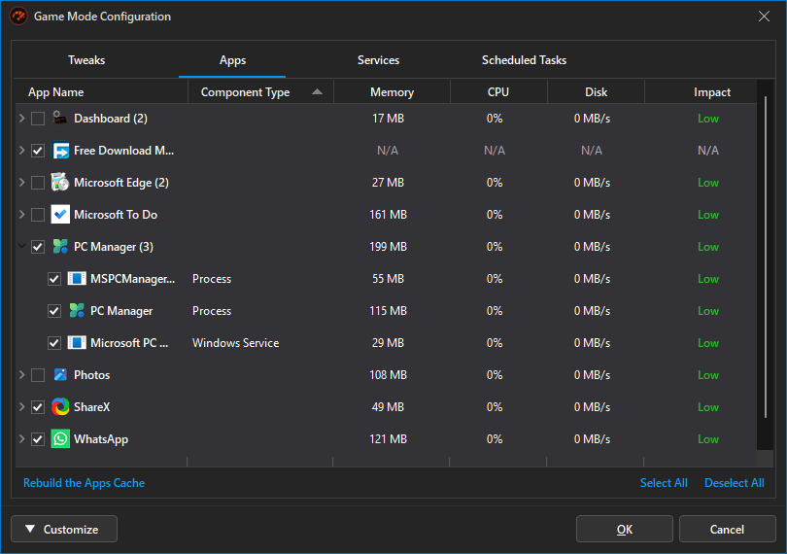
Task: Collapse the PC Manager (3) group
Action: click(x=21, y=246)
